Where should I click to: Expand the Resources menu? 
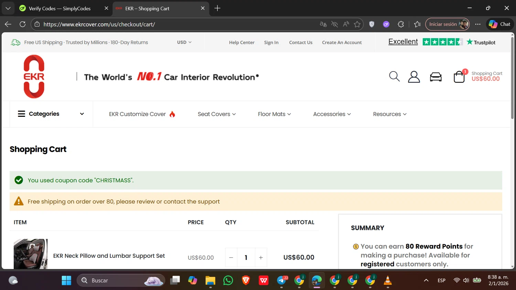[x=390, y=114]
